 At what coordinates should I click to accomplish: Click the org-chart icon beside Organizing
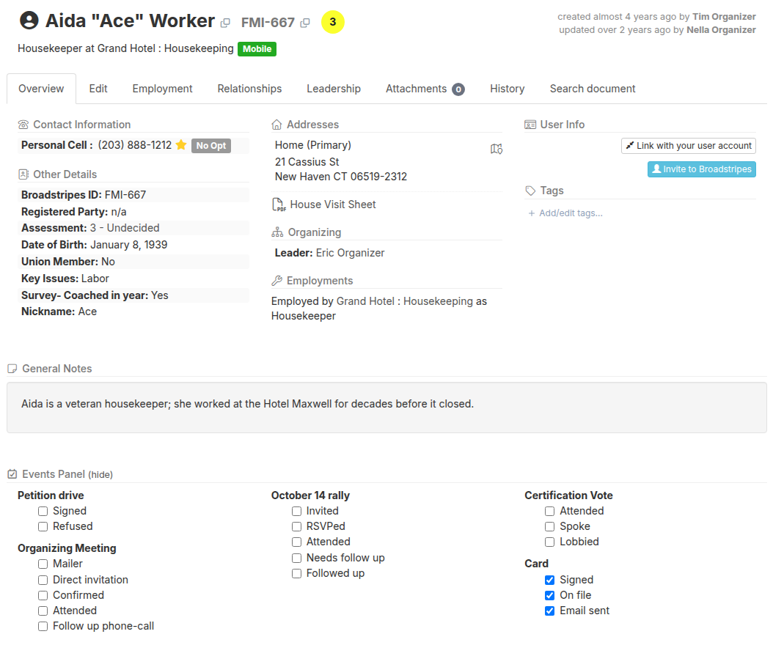tap(277, 232)
